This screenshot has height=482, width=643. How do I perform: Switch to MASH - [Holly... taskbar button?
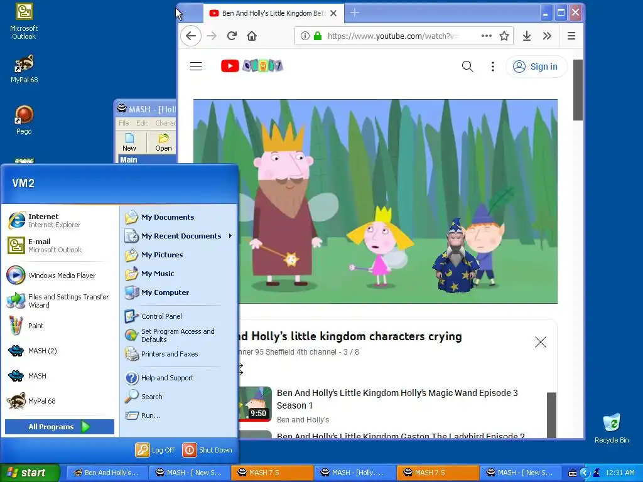(x=355, y=473)
